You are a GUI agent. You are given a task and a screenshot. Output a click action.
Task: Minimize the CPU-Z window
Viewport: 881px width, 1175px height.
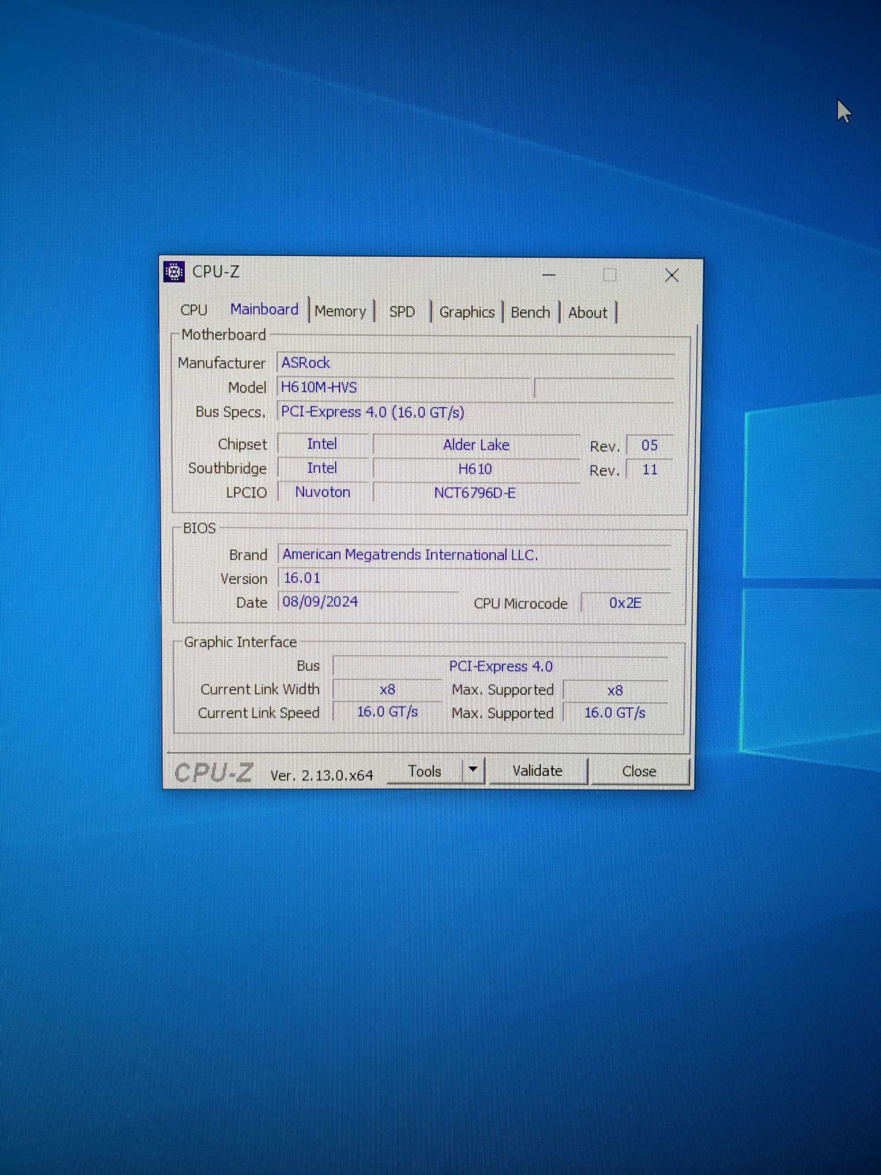click(x=548, y=275)
